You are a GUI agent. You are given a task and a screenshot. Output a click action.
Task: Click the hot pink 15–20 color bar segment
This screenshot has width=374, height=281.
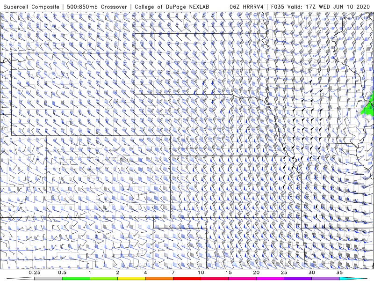(x=242, y=279)
